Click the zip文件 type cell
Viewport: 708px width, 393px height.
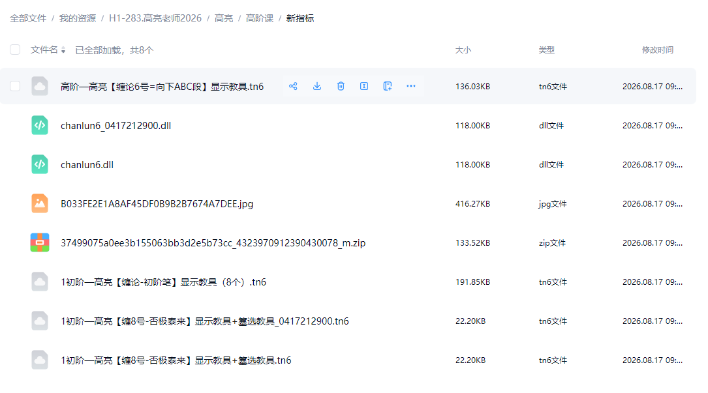pos(552,243)
